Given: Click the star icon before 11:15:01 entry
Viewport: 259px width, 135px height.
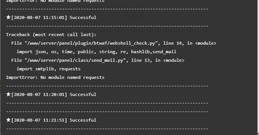Looking at the screenshot, I should 8,17.
